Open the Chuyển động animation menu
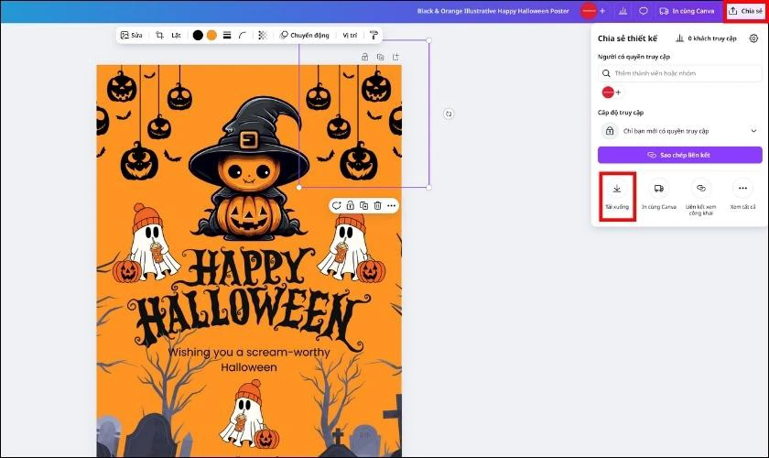This screenshot has width=769, height=458. click(305, 35)
